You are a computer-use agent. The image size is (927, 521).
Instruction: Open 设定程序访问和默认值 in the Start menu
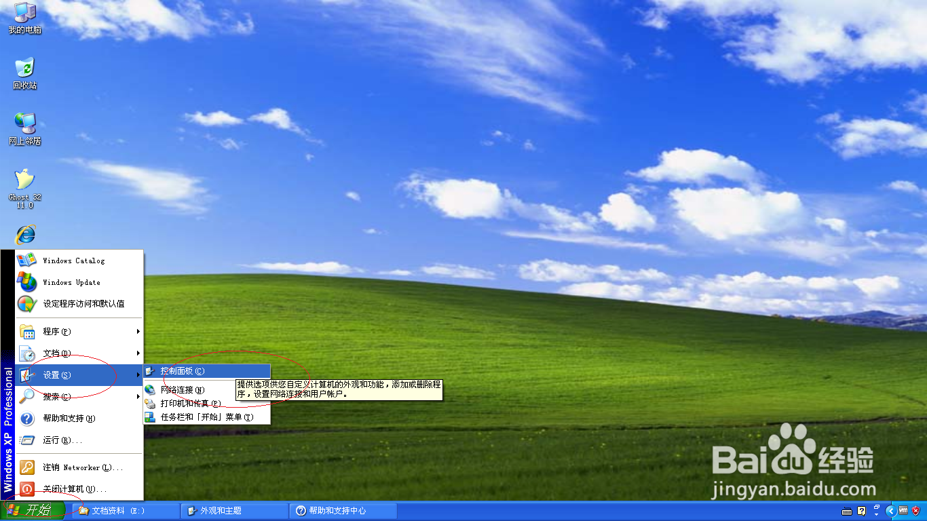79,304
